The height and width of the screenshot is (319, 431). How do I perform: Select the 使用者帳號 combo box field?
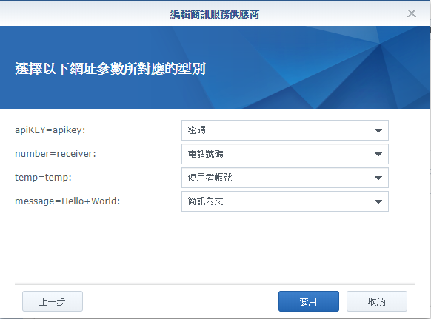coord(285,178)
